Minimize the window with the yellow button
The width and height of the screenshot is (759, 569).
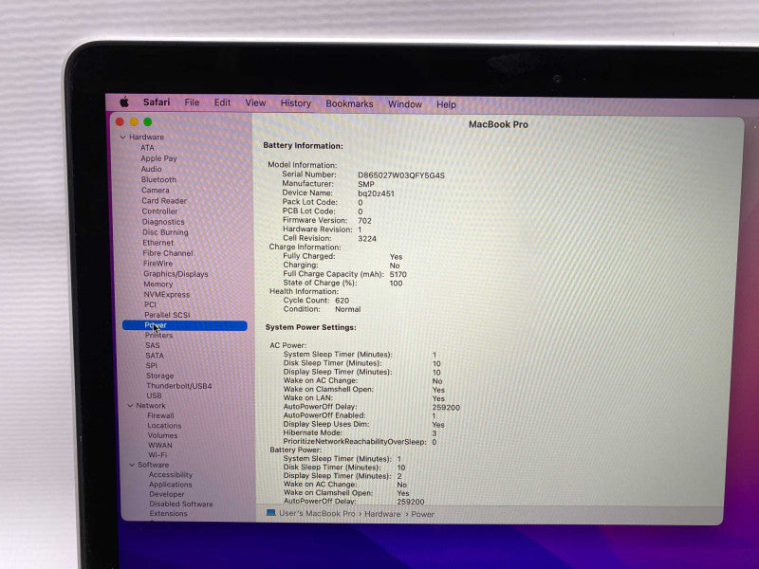(x=134, y=122)
